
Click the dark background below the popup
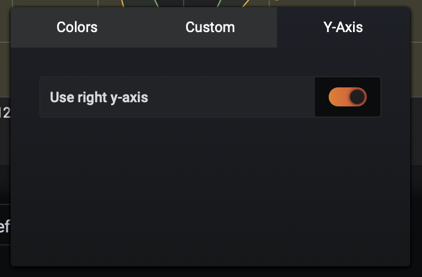coord(210,272)
